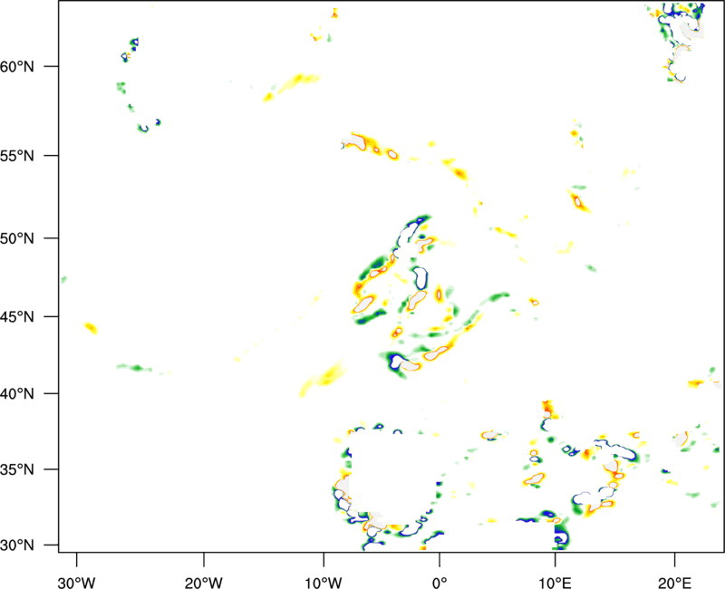Image resolution: width=725 pixels, height=589 pixels.
Task: Click the 55°N latitude label
Action: [x=17, y=156]
